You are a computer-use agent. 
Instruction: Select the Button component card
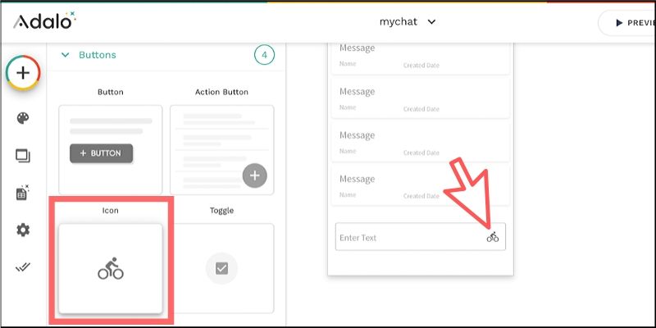[x=111, y=150]
